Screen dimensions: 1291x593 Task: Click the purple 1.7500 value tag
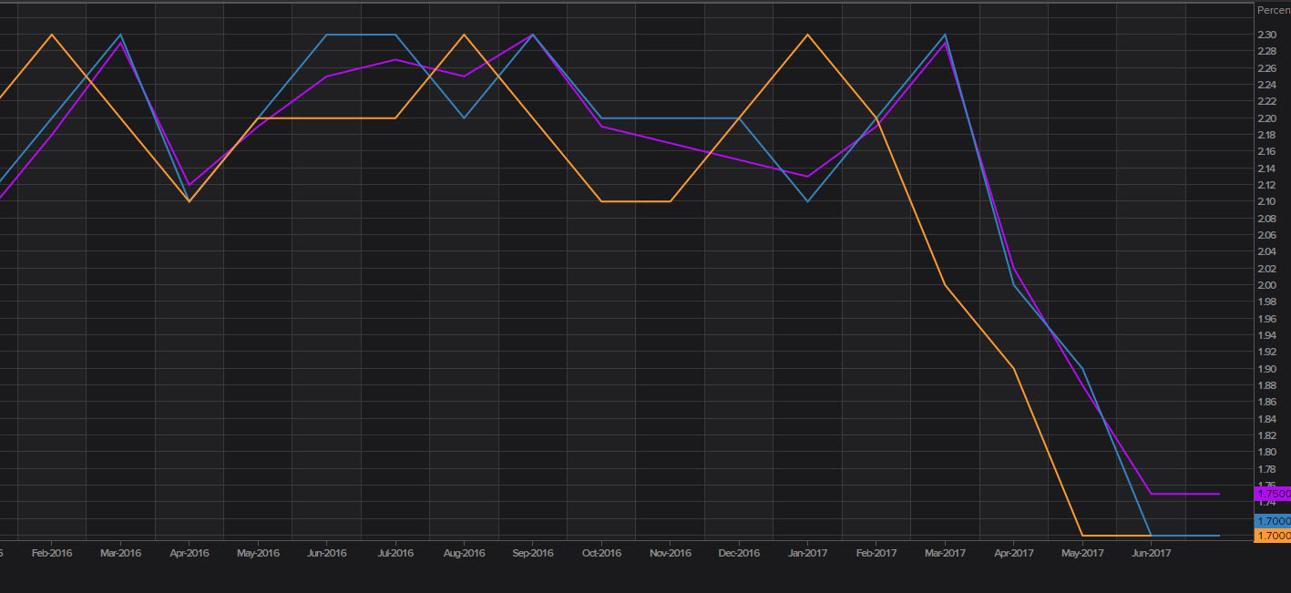click(1272, 494)
